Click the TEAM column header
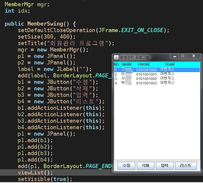203x183 pixels. click(169, 64)
